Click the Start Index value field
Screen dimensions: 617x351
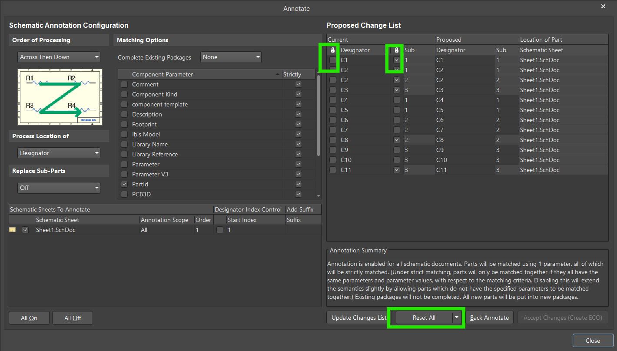pos(255,230)
